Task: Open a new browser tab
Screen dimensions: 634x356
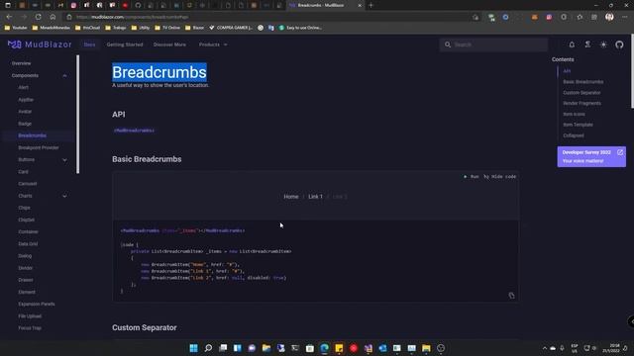Action: (370, 5)
